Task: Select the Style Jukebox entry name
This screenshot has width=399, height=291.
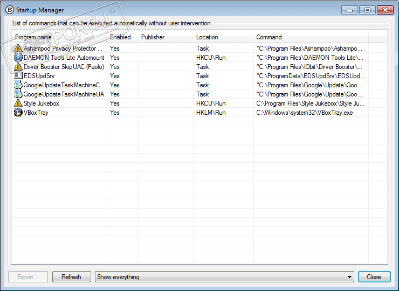Action: click(42, 103)
